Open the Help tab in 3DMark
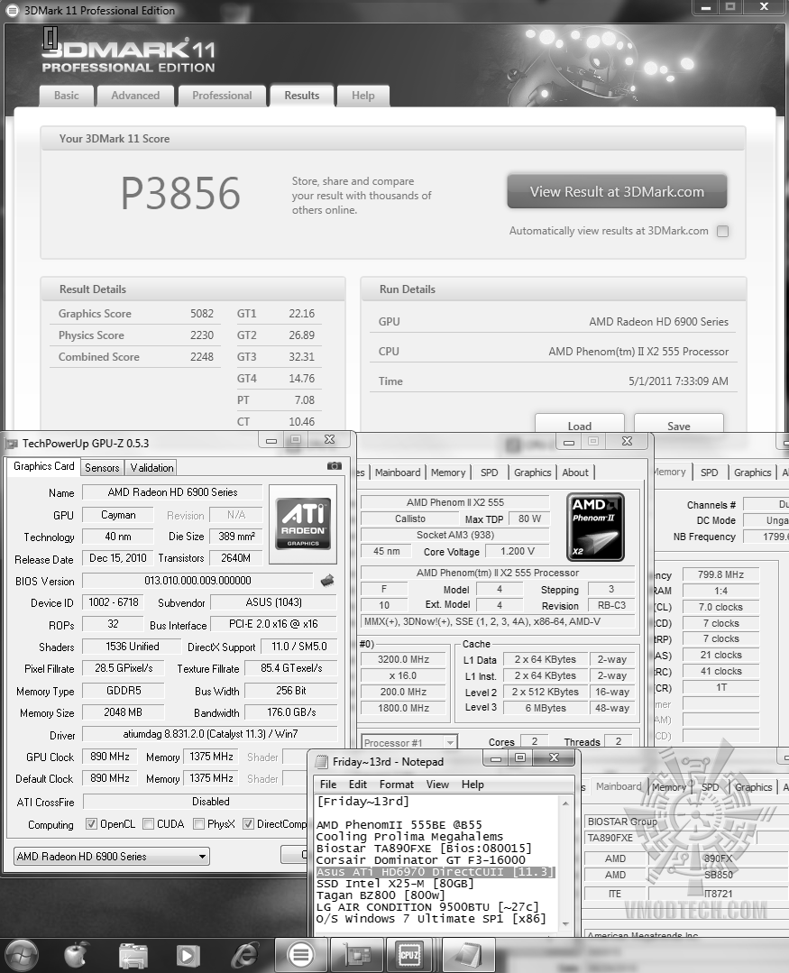 (362, 96)
